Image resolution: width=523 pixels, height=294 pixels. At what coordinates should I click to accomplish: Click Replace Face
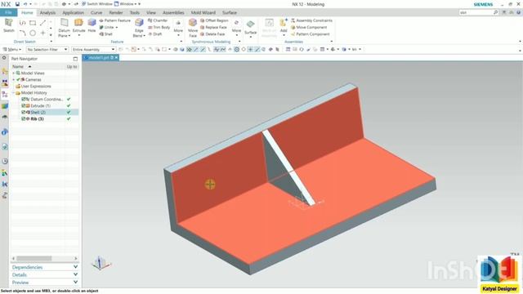click(x=213, y=27)
